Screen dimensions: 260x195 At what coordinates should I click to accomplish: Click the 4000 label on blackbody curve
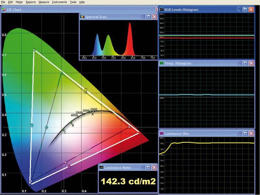(74, 115)
